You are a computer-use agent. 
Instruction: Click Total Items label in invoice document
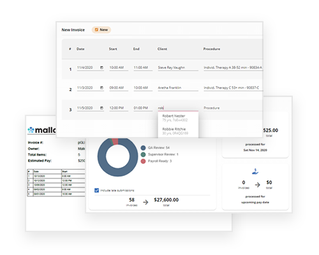[x=37, y=155]
